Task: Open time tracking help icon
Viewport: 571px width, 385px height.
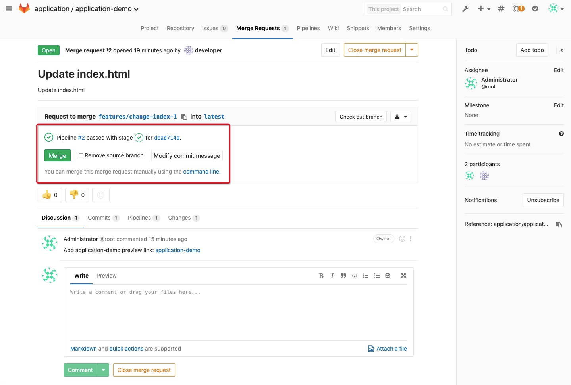Action: [x=561, y=134]
